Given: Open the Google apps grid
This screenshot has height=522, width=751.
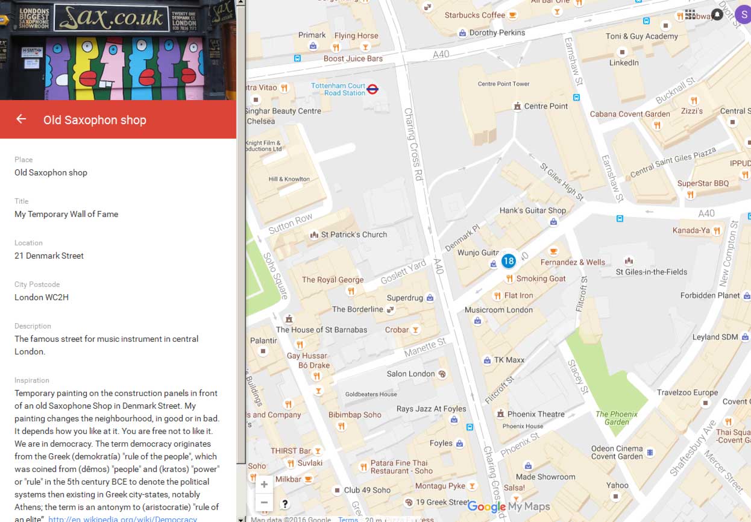Looking at the screenshot, I should click(x=690, y=14).
